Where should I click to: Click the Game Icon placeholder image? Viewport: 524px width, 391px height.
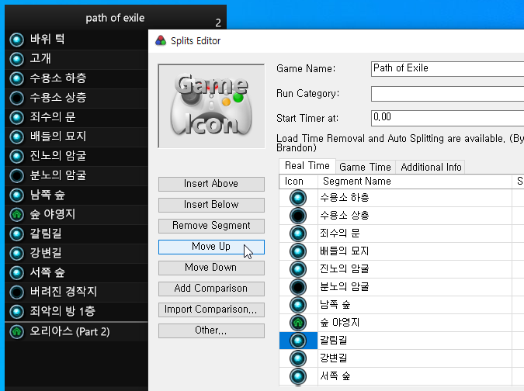point(211,106)
